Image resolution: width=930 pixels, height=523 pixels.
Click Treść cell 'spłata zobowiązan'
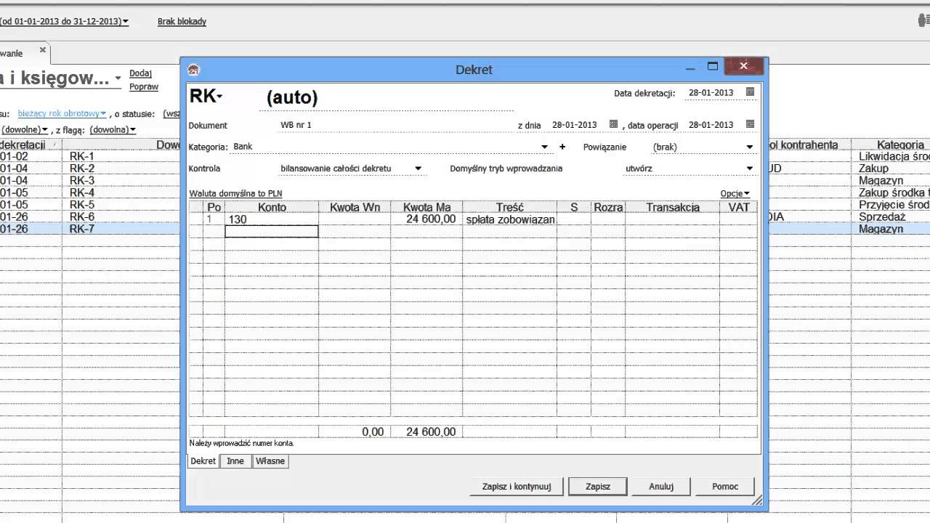click(510, 219)
